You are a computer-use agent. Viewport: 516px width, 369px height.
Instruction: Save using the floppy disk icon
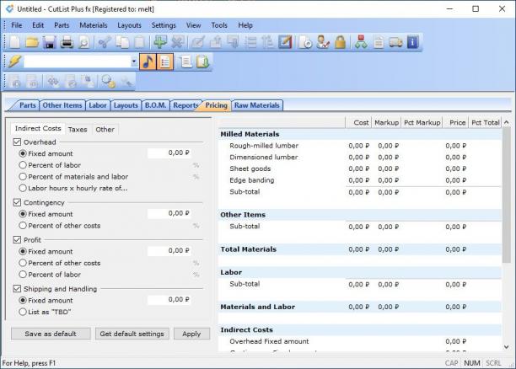pos(50,42)
